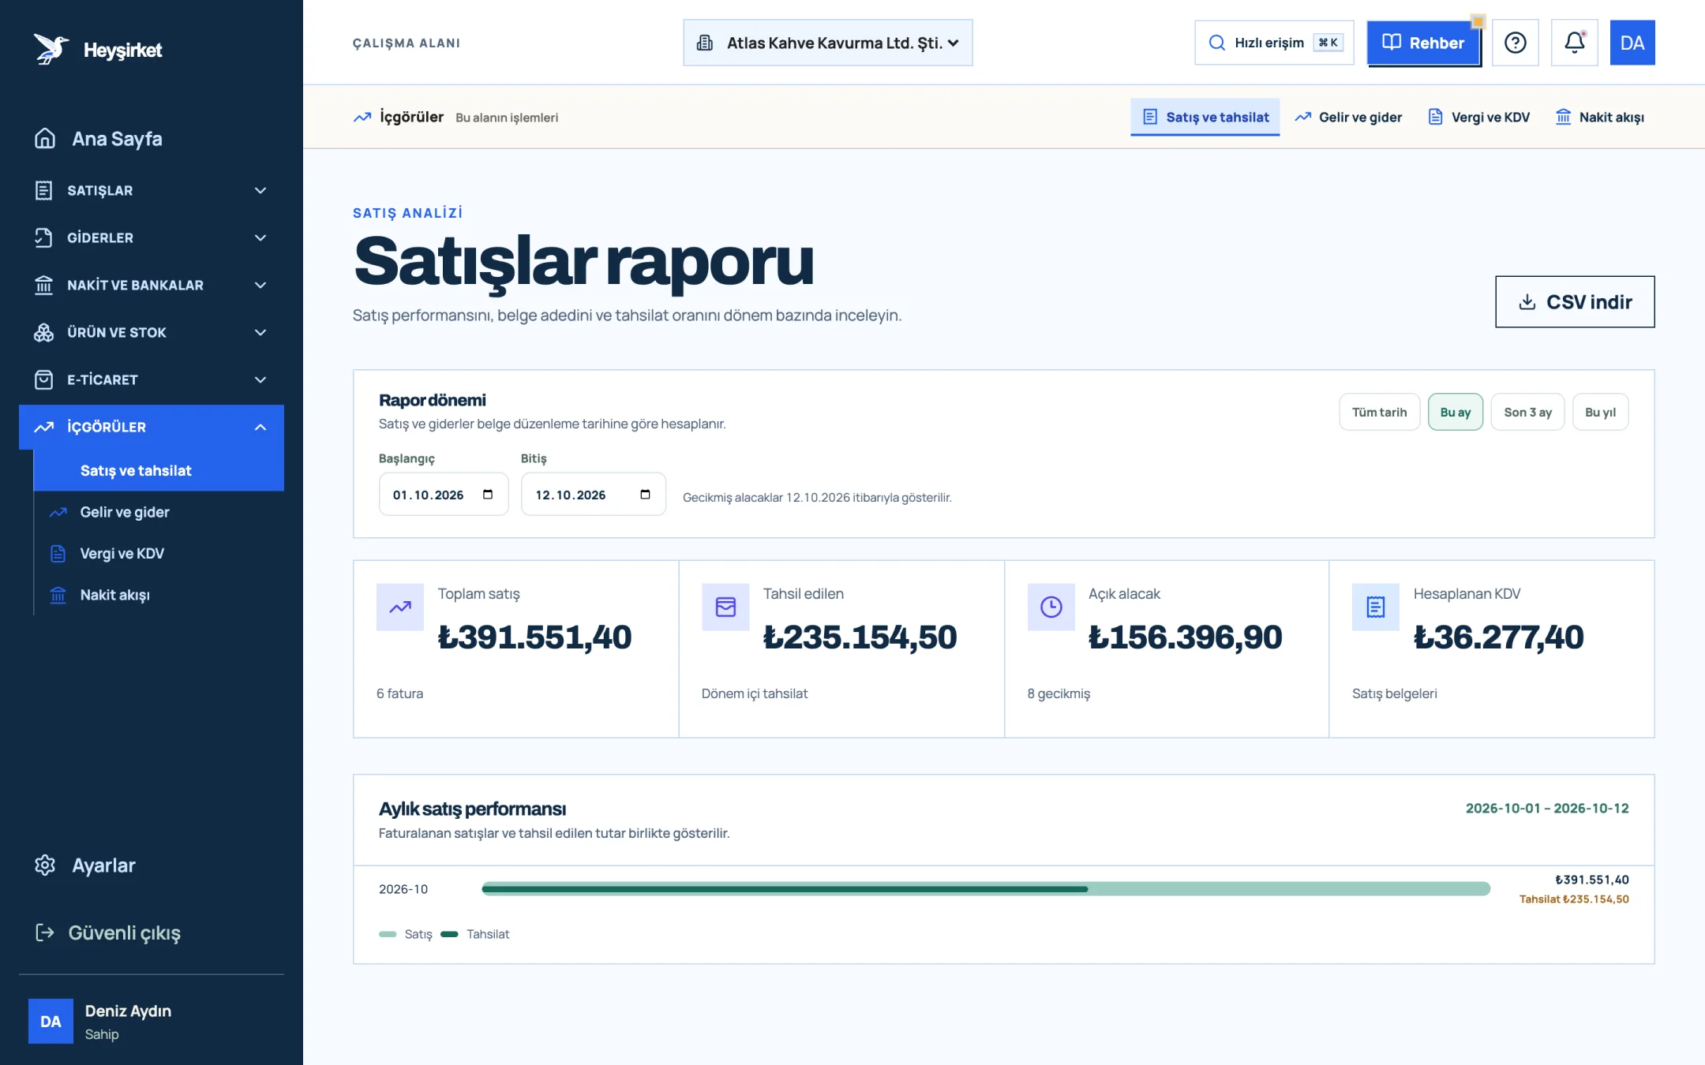Expand NAKİT VE BANKALAR section
The height and width of the screenshot is (1065, 1705).
pyautogui.click(x=152, y=285)
